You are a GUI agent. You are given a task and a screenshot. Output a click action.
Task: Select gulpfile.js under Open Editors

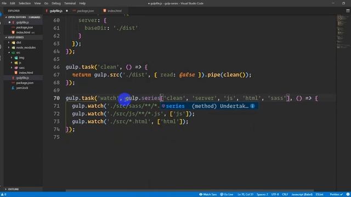coord(22,22)
